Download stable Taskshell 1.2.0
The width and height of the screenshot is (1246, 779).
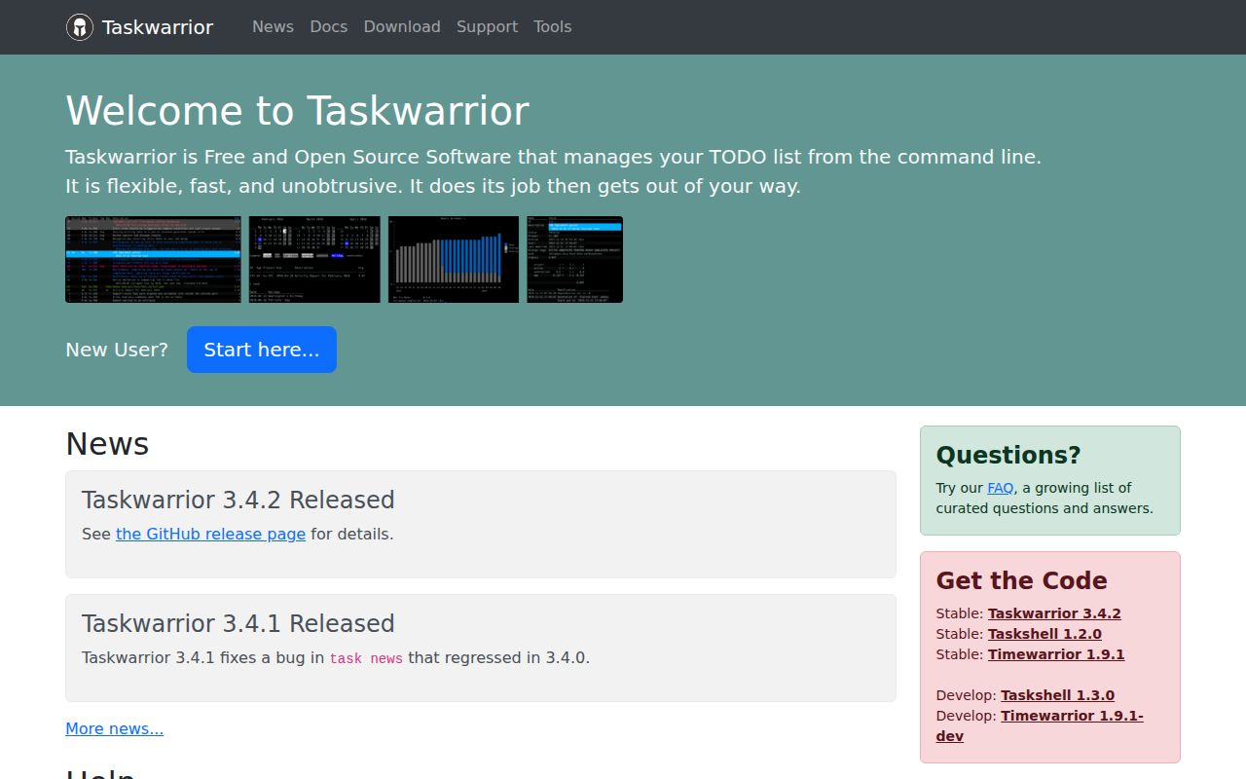[x=1045, y=633]
